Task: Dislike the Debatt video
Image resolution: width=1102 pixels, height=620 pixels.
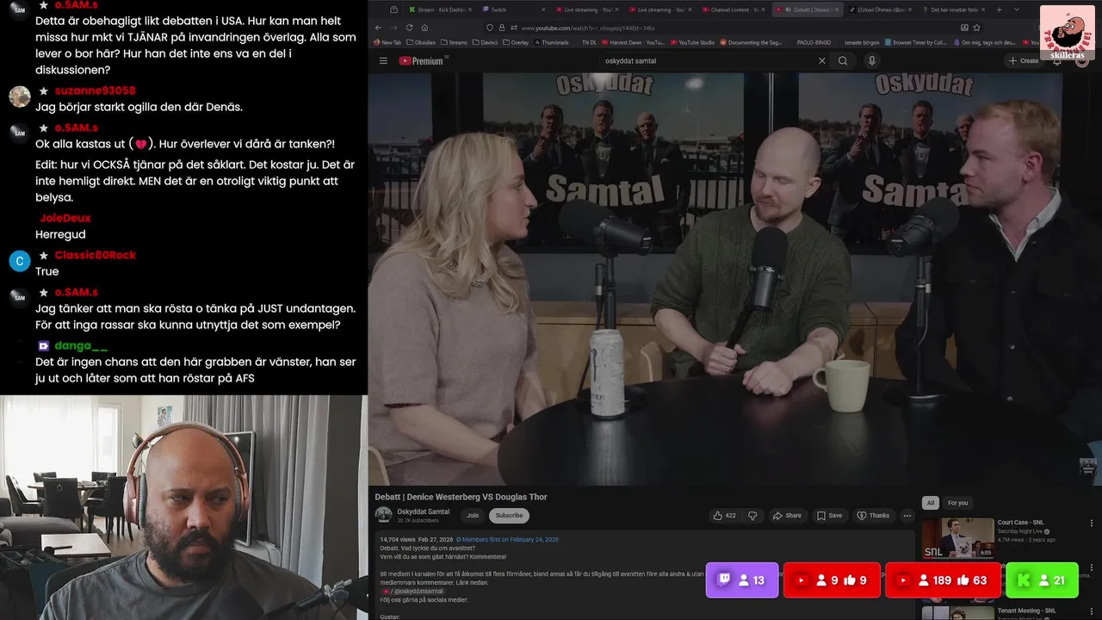Action: tap(752, 516)
